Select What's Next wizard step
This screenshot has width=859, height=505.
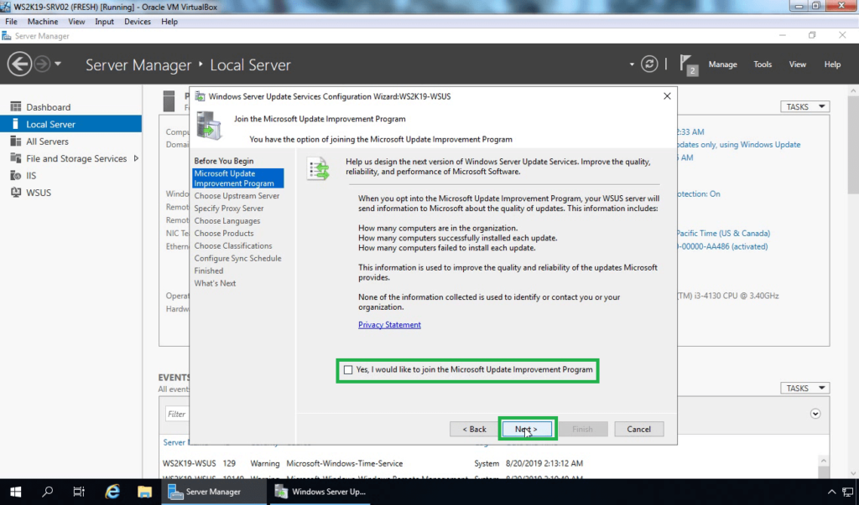click(x=215, y=283)
